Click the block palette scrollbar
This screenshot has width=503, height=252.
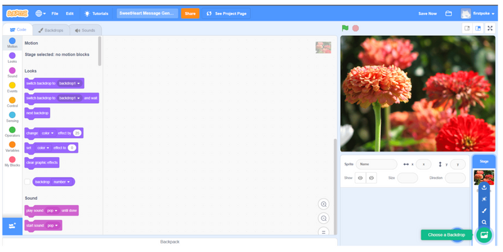click(x=99, y=51)
